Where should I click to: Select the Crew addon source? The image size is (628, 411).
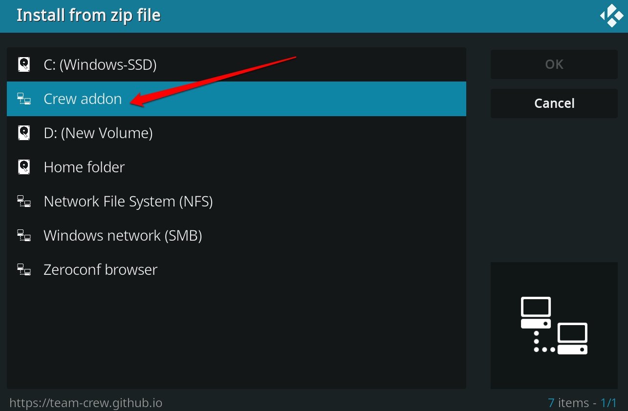[x=237, y=99]
